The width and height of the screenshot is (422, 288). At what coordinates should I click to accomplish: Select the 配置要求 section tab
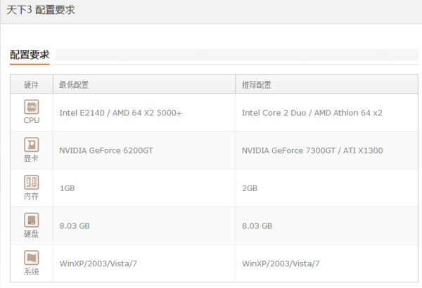(30, 55)
